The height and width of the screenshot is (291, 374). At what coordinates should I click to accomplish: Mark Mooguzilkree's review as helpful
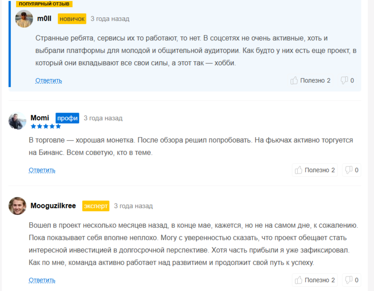(x=298, y=280)
